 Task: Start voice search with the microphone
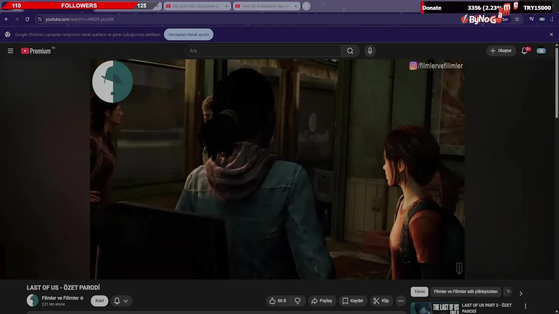[370, 51]
